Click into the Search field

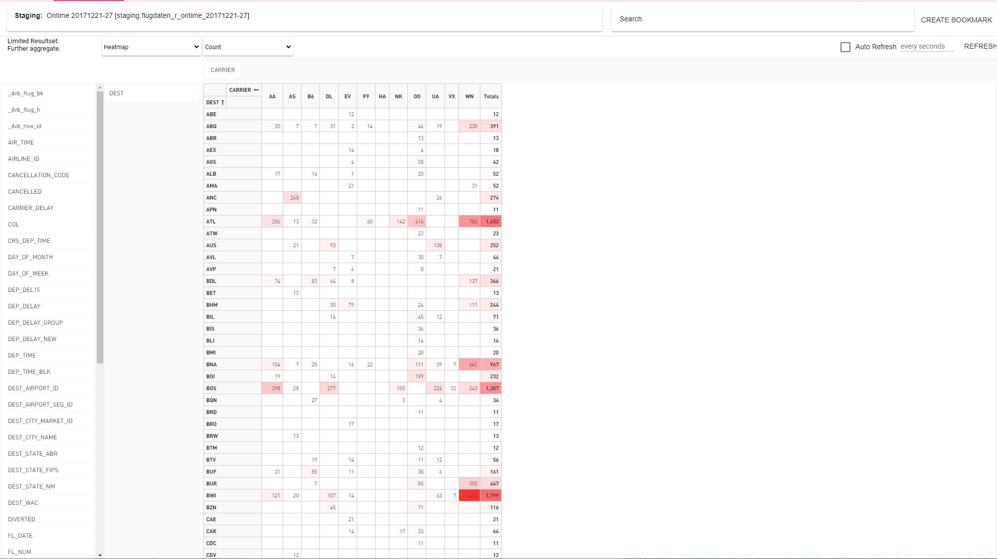click(x=763, y=19)
